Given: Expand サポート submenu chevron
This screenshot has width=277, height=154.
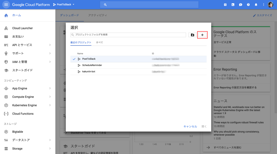Looking at the screenshot, I should 50,53.
